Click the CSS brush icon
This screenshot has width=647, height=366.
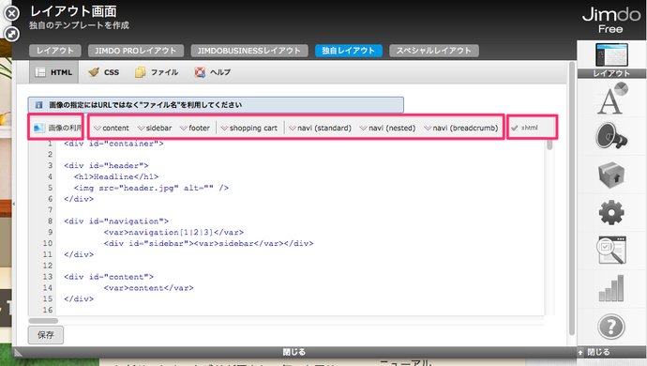94,72
